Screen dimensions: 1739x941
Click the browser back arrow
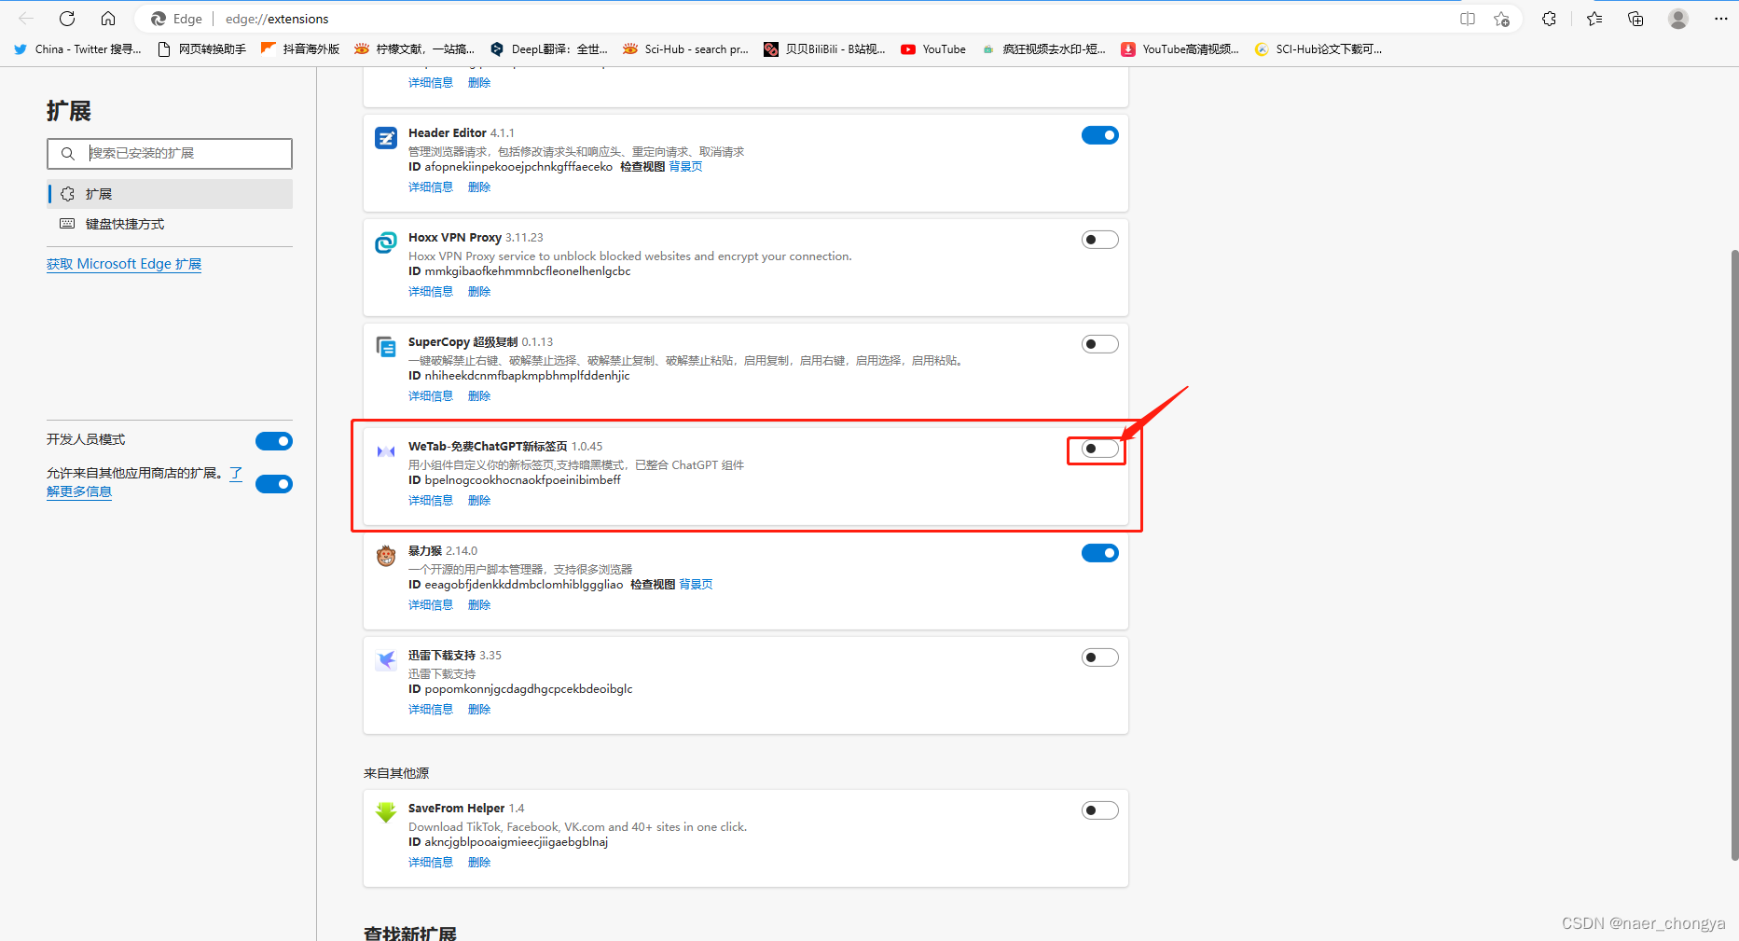pyautogui.click(x=26, y=19)
